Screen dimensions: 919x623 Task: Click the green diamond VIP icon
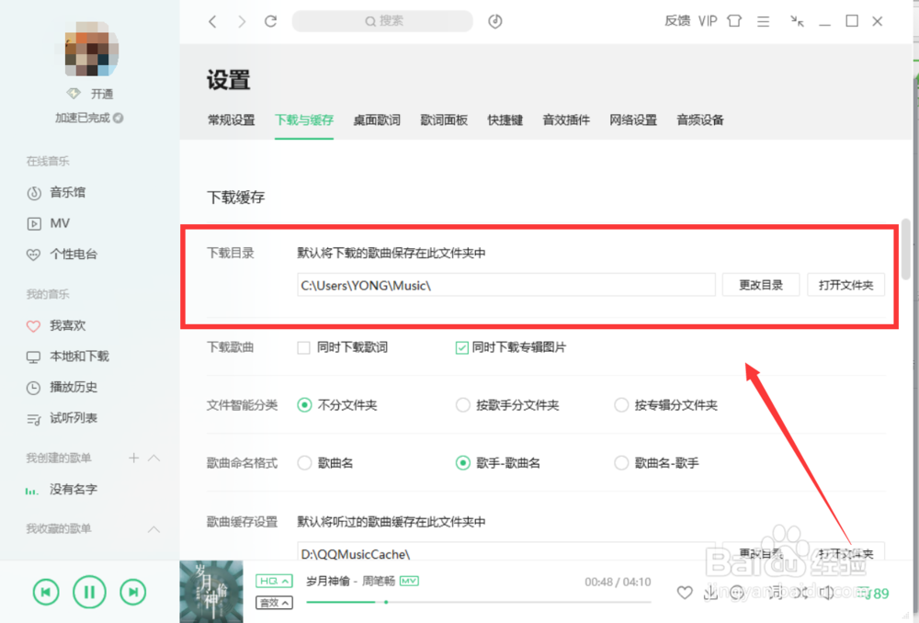(x=74, y=93)
